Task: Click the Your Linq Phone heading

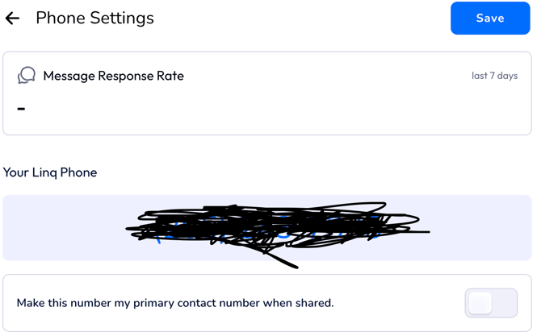Action: coord(50,172)
